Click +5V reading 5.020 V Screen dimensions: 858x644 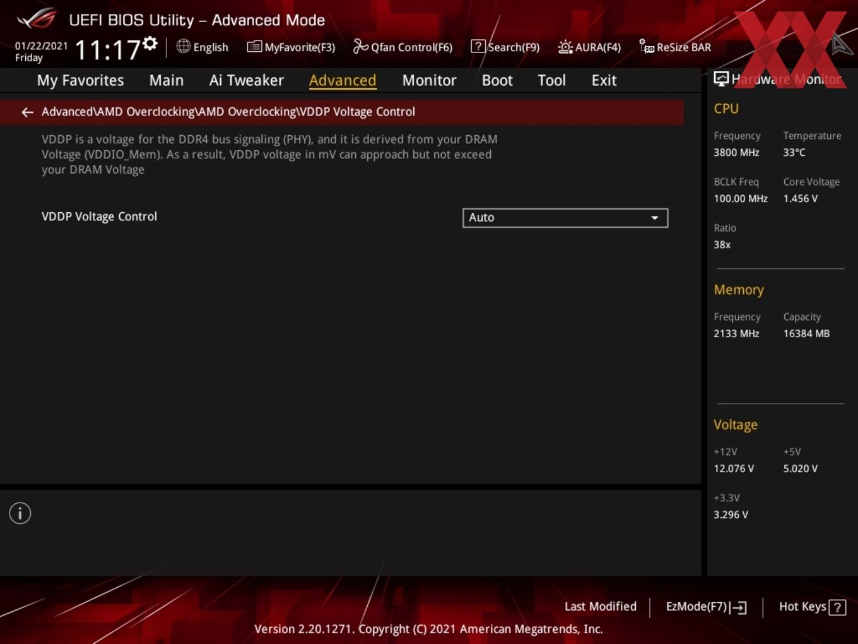(x=801, y=469)
